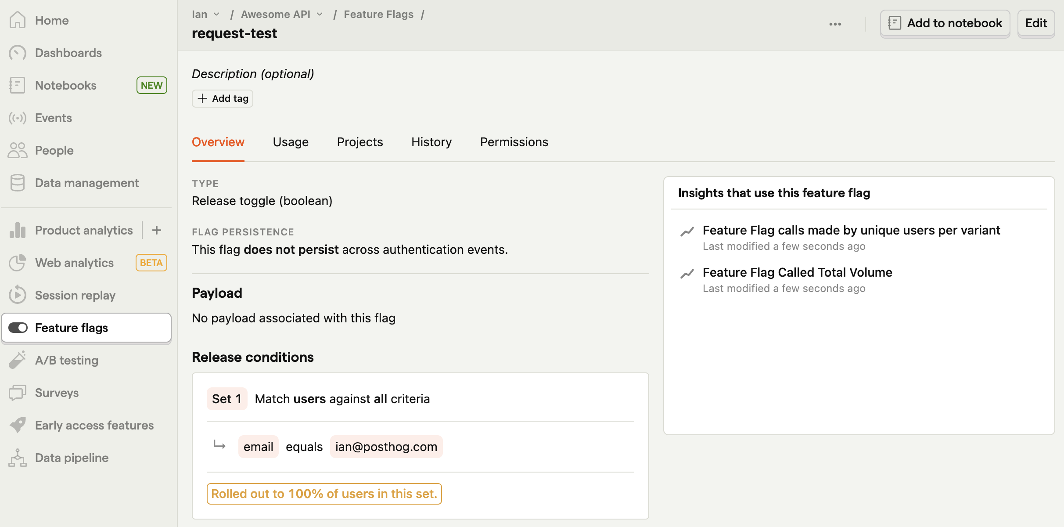
Task: Click the request-test flag title
Action: (234, 33)
